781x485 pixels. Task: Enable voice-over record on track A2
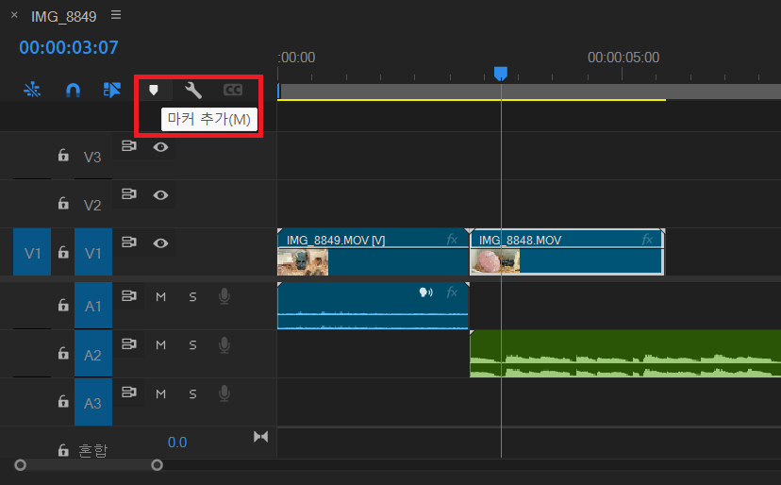224,345
